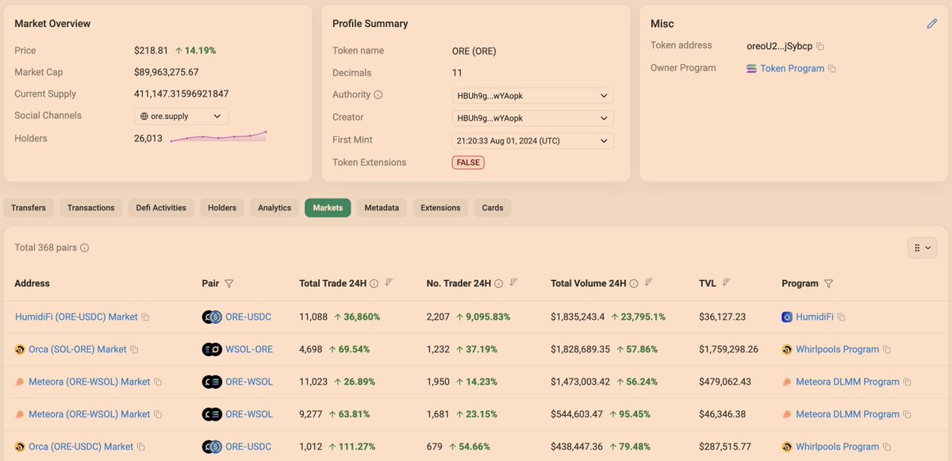Viewport: 952px width, 461px height.
Task: Click info icon next to Total Volume 24H
Action: coord(633,283)
